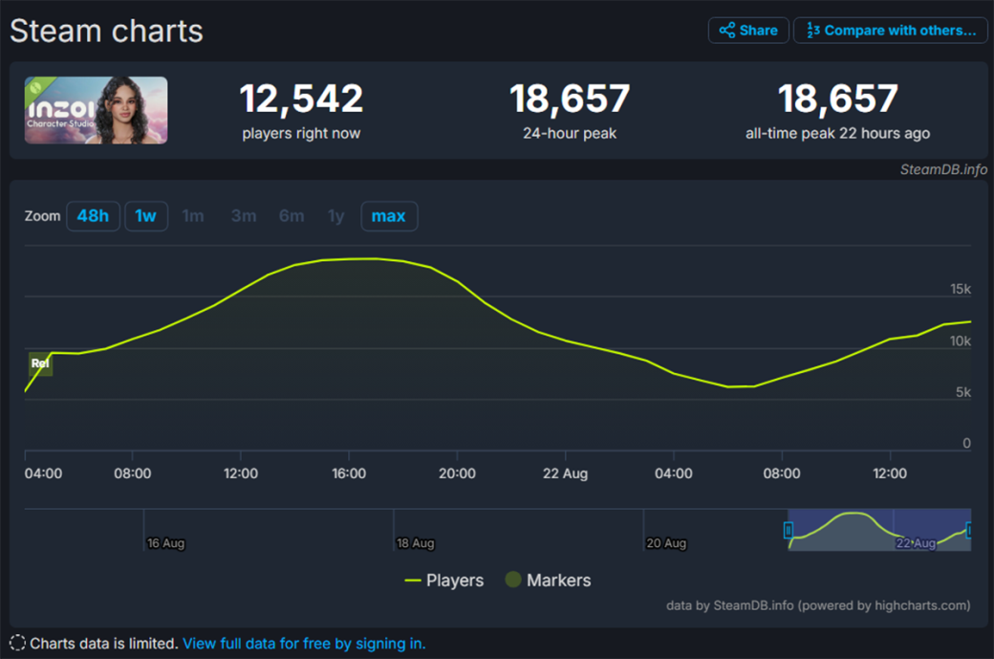Grab the right navigator range handle
The width and height of the screenshot is (994, 659).
[x=969, y=530]
